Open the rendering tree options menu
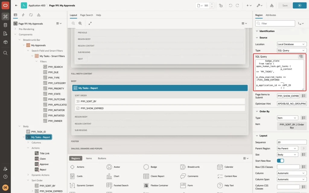This screenshot has height=193, width=309. tap(59, 23)
